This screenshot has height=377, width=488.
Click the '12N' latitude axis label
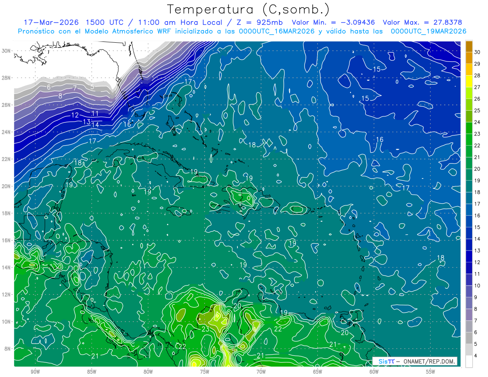pyautogui.click(x=6, y=294)
